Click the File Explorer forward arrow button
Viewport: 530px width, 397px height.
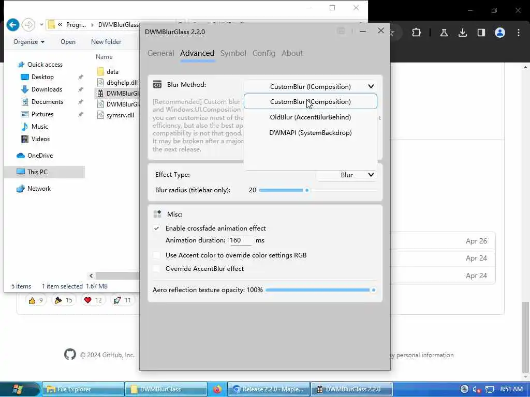(x=28, y=25)
